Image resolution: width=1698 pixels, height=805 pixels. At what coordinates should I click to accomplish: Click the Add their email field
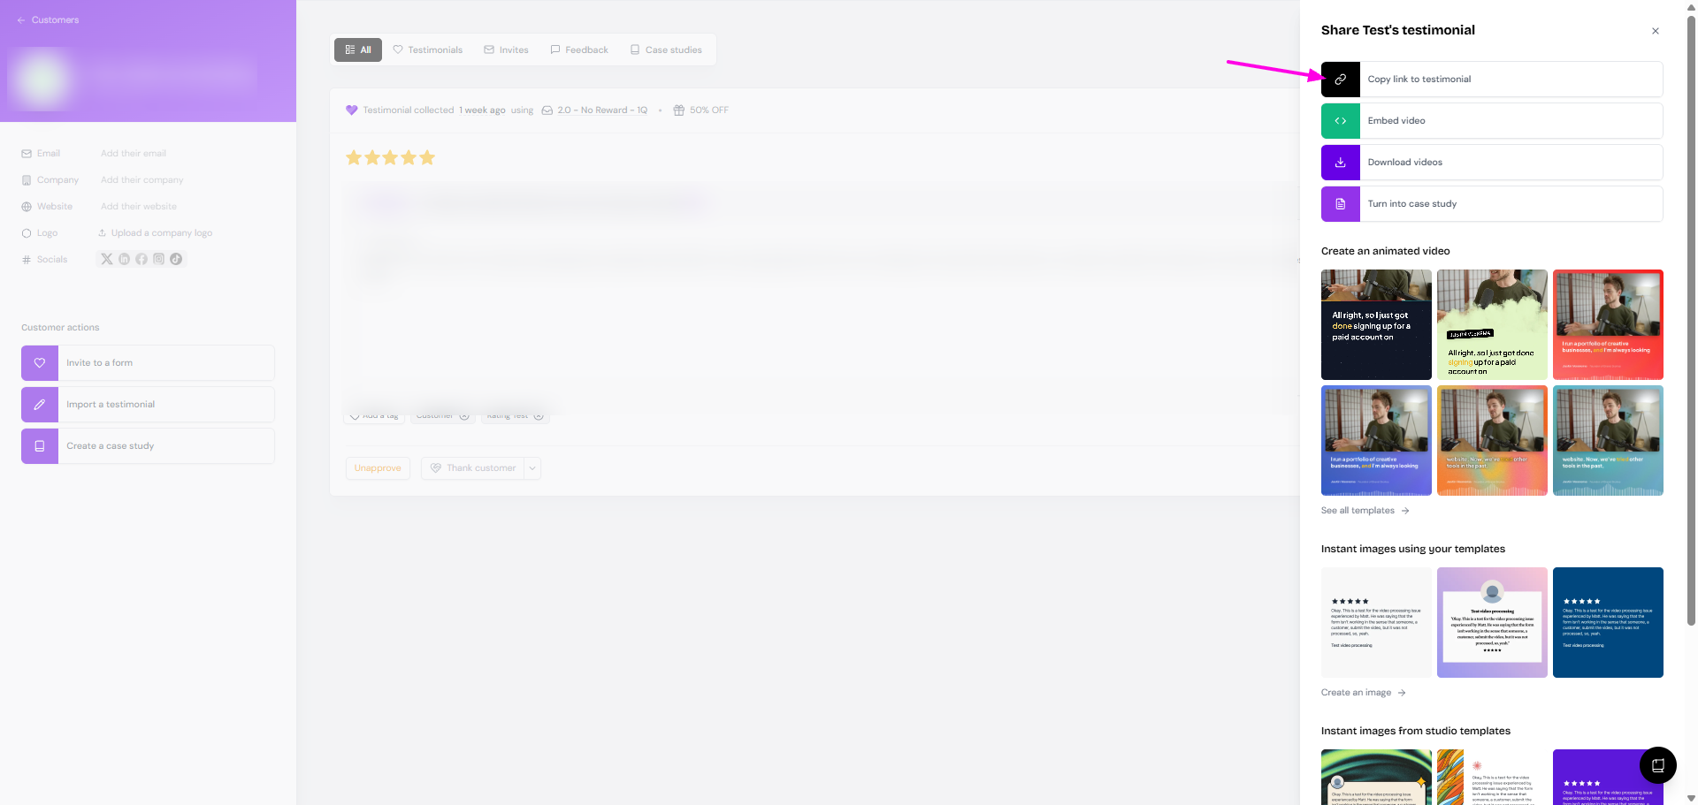[x=134, y=154]
